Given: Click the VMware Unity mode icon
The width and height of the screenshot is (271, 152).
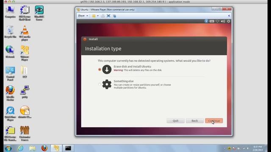Looking at the screenshot, I should pyautogui.click(x=114, y=16).
